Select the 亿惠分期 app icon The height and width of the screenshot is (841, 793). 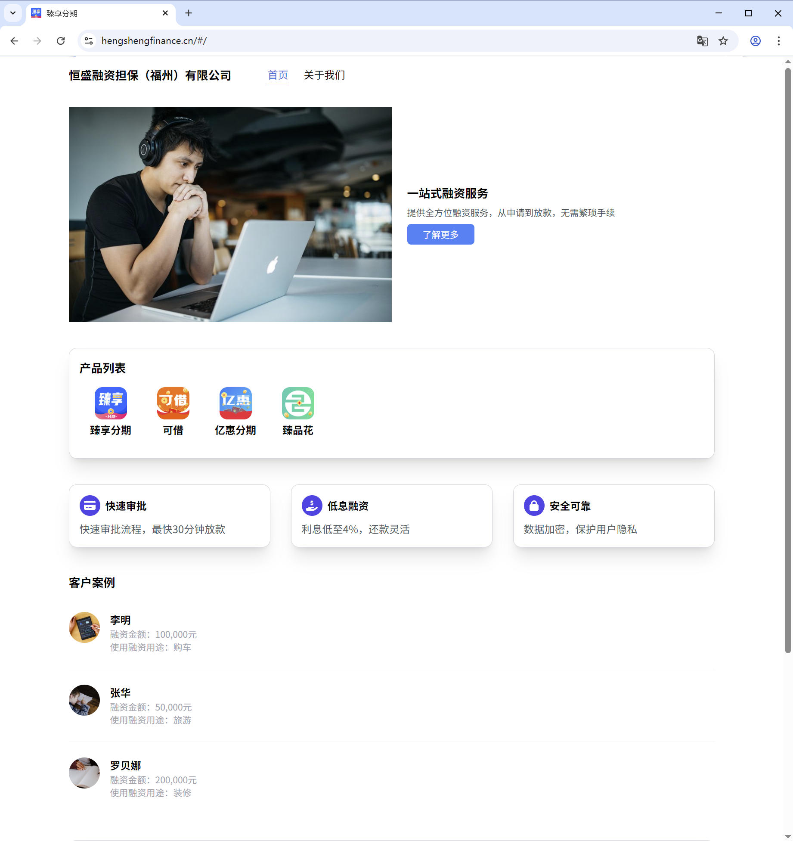(x=235, y=403)
